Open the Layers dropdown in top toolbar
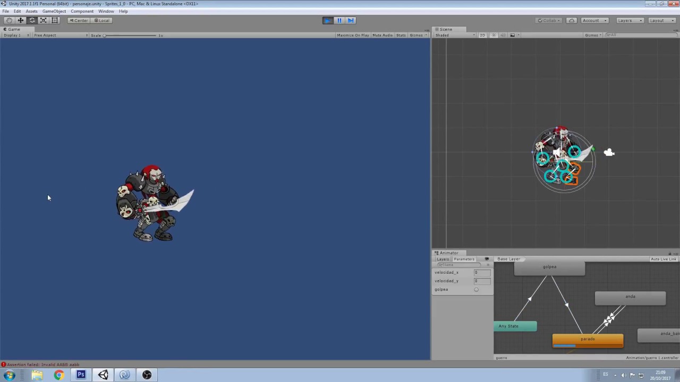The width and height of the screenshot is (680, 382). point(630,20)
